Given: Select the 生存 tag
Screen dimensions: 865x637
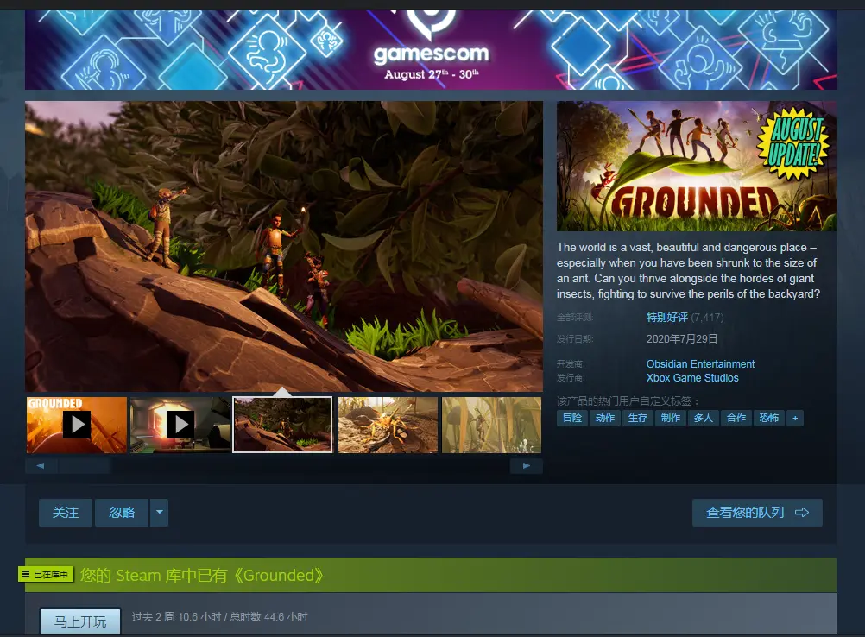Looking at the screenshot, I should 638,418.
